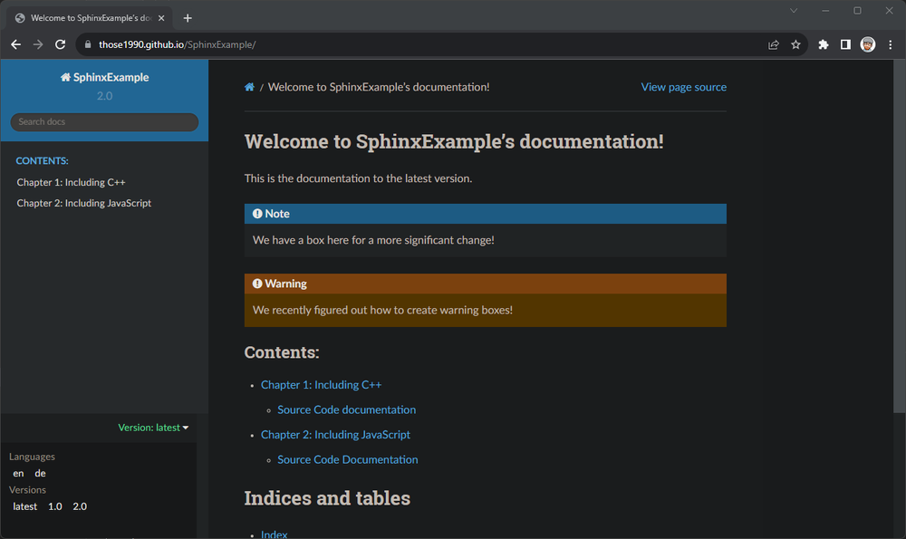The width and height of the screenshot is (906, 539).
Task: Switch language to de
Action: pyautogui.click(x=40, y=474)
